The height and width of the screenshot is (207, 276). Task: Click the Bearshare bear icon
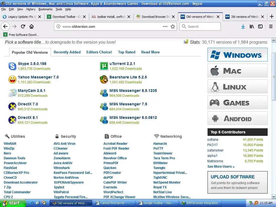104,80
